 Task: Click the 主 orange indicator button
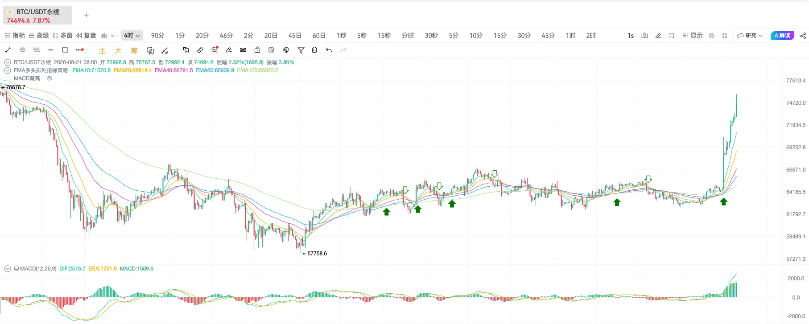tap(102, 51)
